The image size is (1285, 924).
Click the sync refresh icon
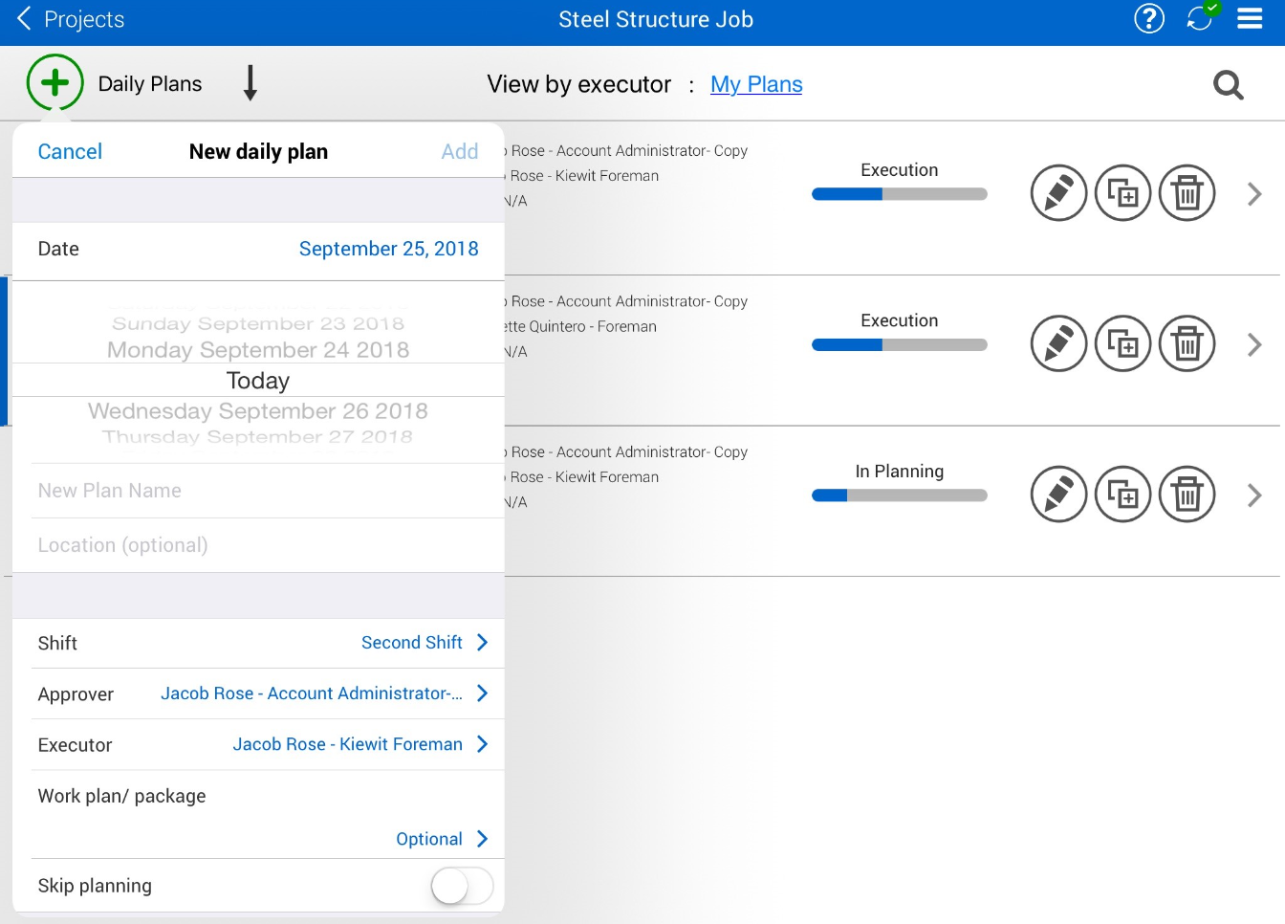[1199, 19]
